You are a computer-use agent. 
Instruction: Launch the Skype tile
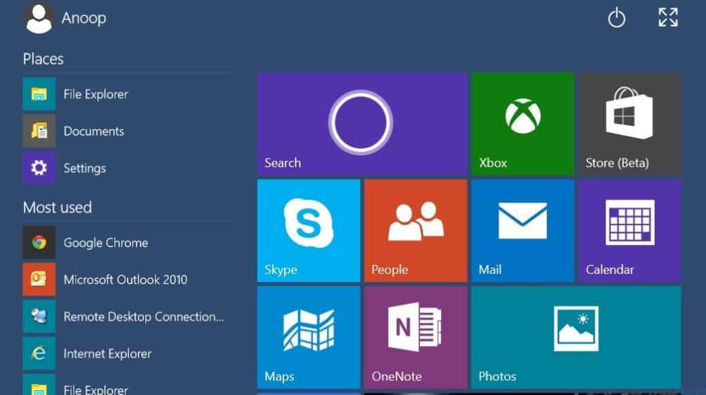pos(308,231)
